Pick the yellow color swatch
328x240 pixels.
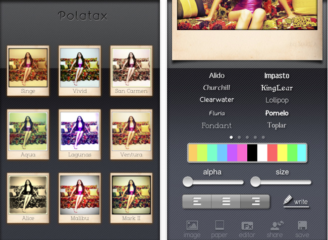(x=283, y=153)
